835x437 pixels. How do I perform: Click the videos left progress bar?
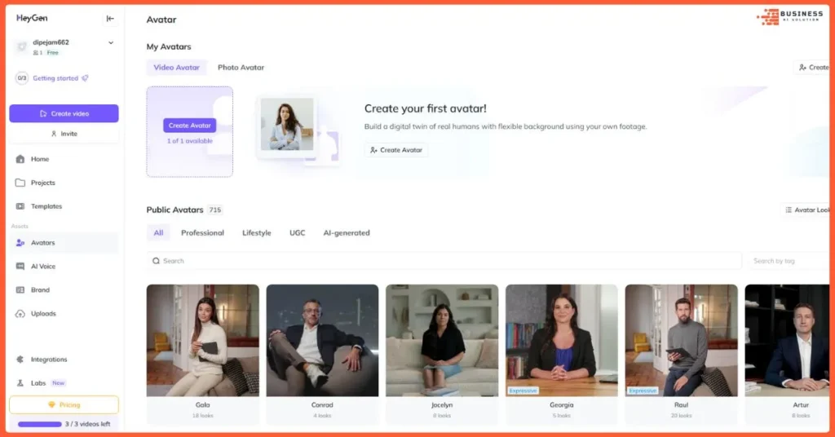coord(40,424)
